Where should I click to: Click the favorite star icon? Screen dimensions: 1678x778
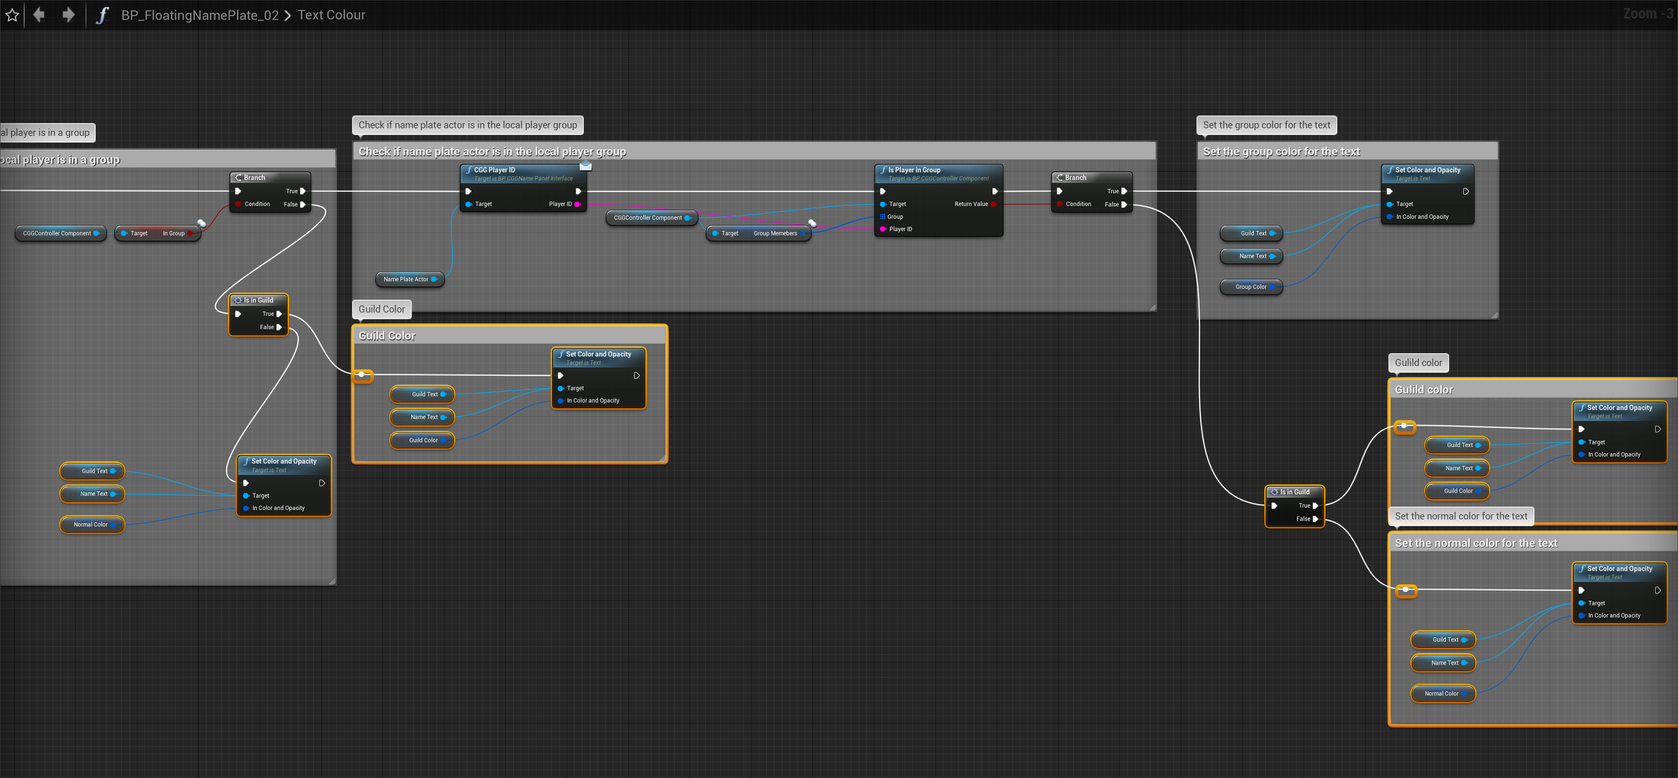[12, 15]
